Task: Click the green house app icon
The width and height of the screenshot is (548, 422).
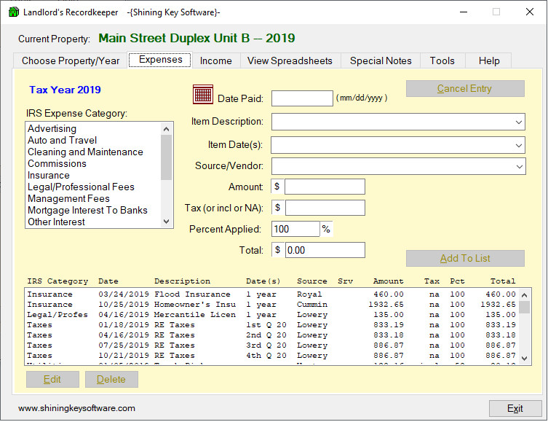Action: pos(14,12)
